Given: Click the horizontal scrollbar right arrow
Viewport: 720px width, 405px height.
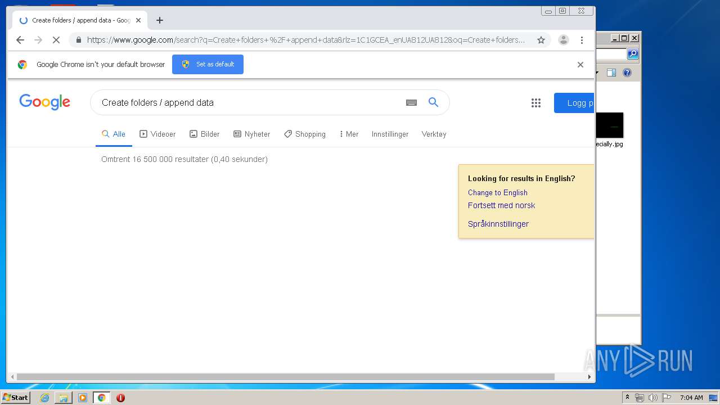Looking at the screenshot, I should (589, 377).
